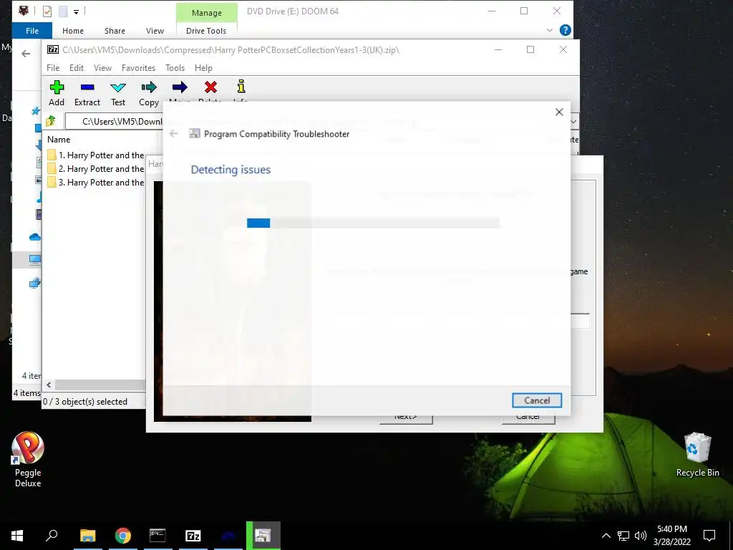
Task: Click the properties checkmark icon in Explorer title bar
Action: (47, 11)
